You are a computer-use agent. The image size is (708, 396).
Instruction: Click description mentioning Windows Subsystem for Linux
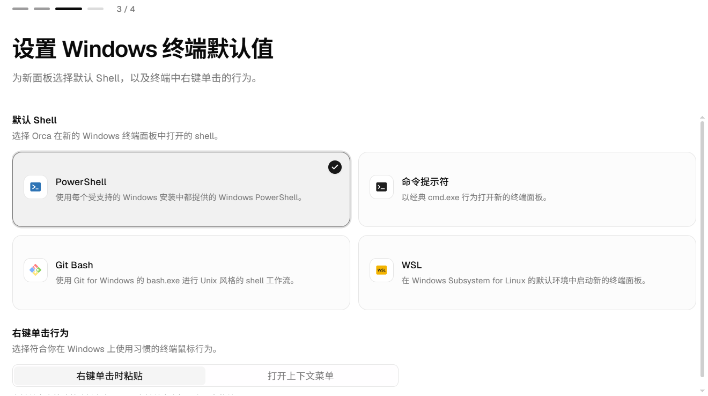pyautogui.click(x=525, y=281)
